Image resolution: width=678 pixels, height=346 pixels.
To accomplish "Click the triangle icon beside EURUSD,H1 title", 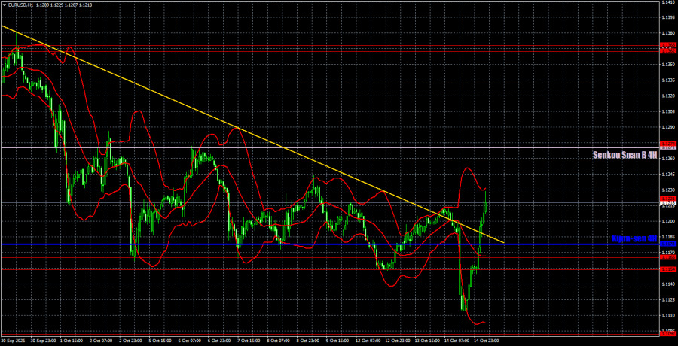I will point(4,5).
